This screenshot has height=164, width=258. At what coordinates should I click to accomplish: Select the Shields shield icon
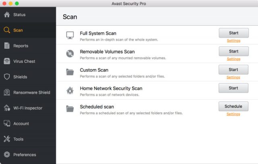(x=7, y=77)
